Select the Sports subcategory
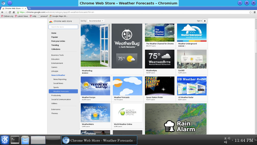 [x=56, y=88]
